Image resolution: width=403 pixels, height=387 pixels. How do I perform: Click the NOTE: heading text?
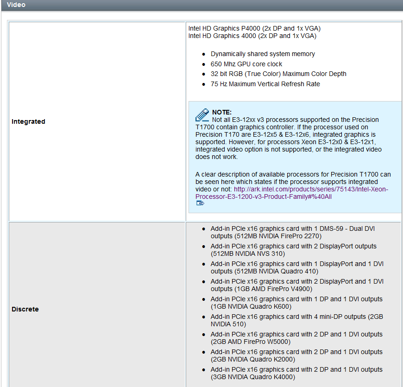[x=222, y=112]
